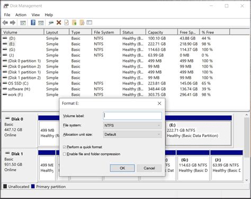Image resolution: width=251 pixels, height=199 pixels.
Task: Click OK in the Format E: dialog
Action: pyautogui.click(x=122, y=168)
